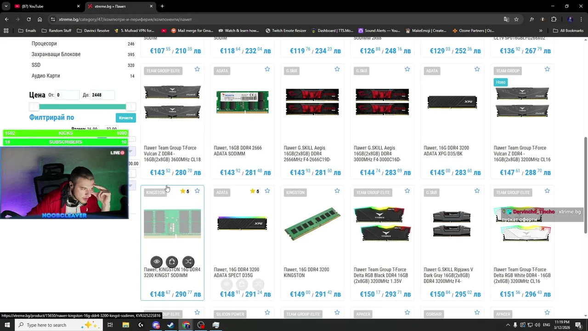
Task: Open browser home page icon
Action: (x=40, y=19)
